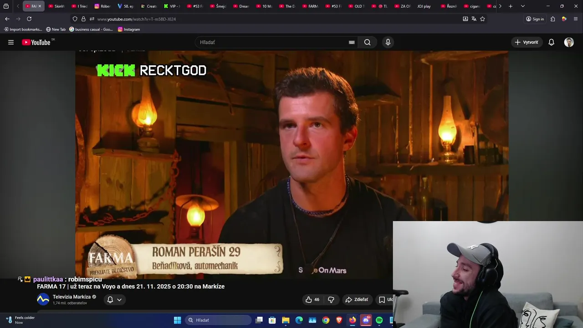Launch Microsoft Store from the taskbar
This screenshot has width=583, height=328.
click(272, 320)
